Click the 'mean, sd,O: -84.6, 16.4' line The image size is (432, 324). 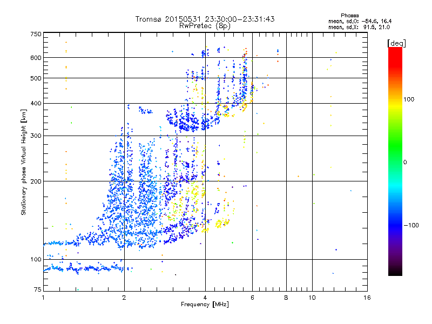[x=360, y=21]
